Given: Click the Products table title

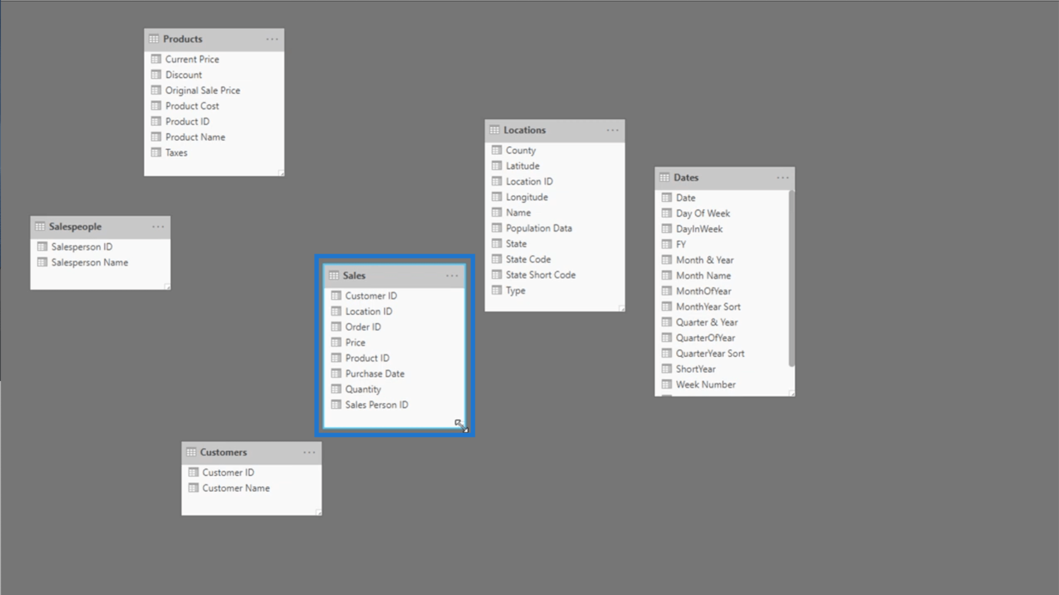Looking at the screenshot, I should click(183, 39).
